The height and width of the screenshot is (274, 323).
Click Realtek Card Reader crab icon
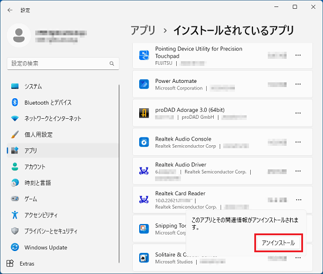(144, 199)
